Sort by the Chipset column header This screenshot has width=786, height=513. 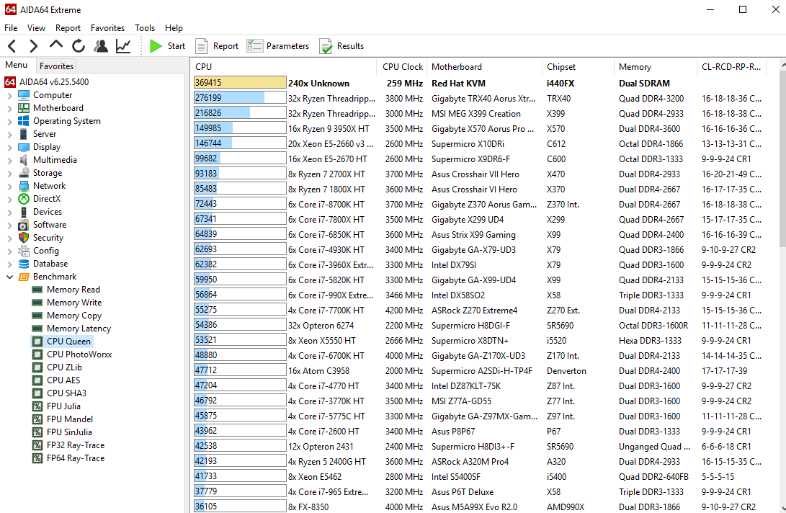click(578, 67)
